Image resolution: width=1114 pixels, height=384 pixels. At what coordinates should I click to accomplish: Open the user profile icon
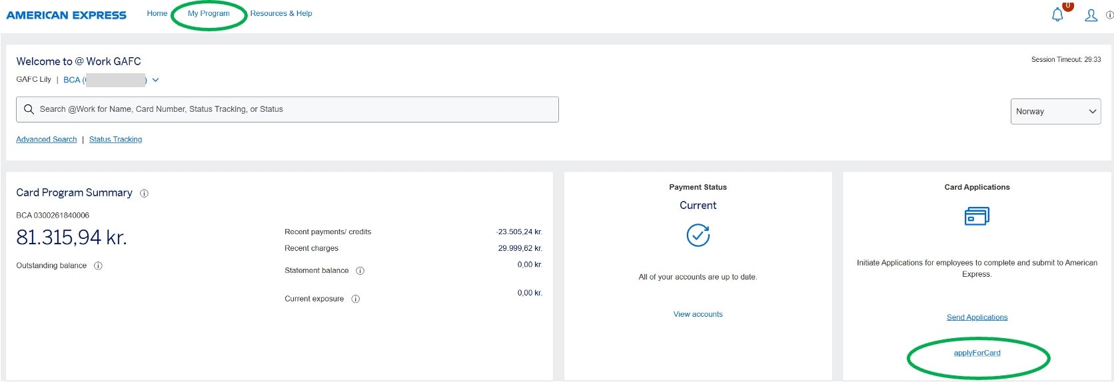click(1091, 15)
